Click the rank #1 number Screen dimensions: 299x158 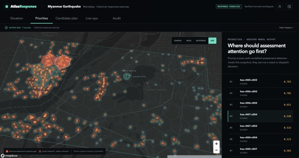click(x=231, y=82)
